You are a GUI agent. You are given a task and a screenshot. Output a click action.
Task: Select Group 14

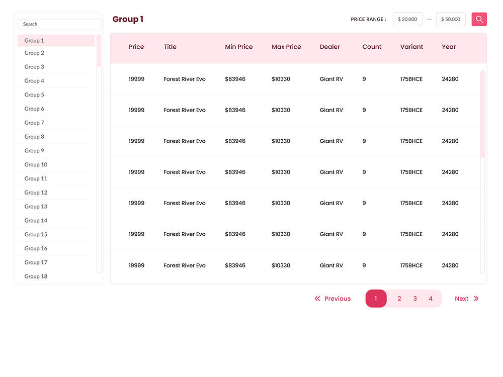[56, 221]
